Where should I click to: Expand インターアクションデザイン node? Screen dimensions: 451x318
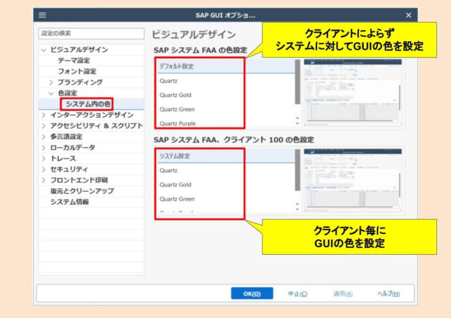click(43, 115)
